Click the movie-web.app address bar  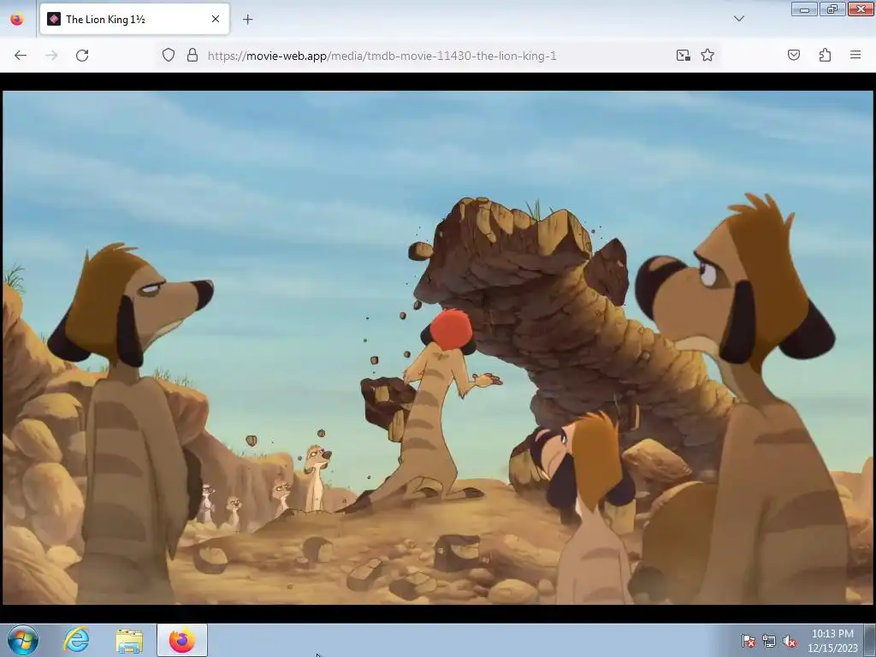(x=382, y=56)
